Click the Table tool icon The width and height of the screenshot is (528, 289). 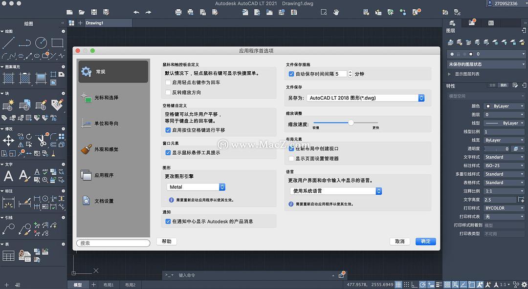click(x=8, y=256)
